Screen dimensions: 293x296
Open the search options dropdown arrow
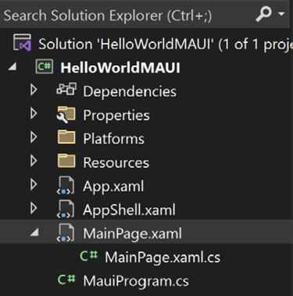(281, 13)
